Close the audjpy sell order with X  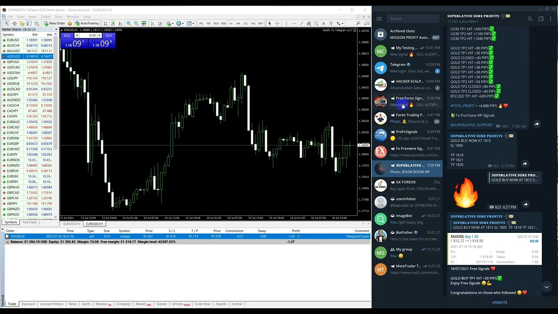[x=298, y=236]
